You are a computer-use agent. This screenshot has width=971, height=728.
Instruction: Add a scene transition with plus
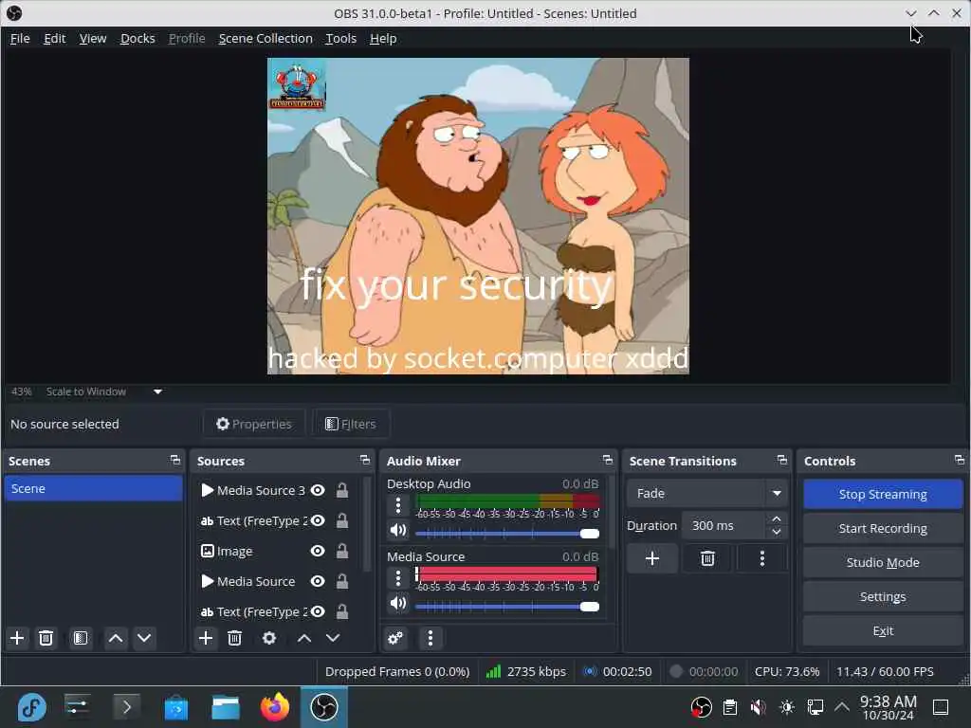[x=652, y=558]
